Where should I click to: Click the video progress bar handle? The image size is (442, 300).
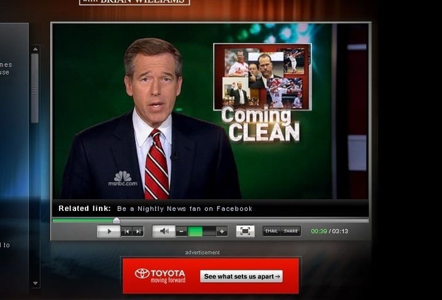[x=117, y=221]
